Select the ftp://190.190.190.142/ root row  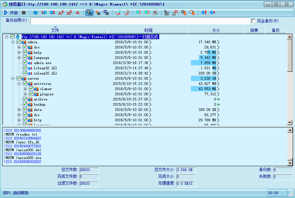pos(90,37)
